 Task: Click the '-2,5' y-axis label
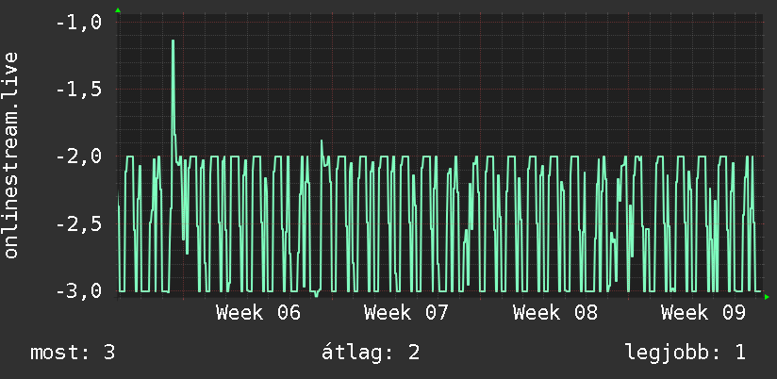(x=79, y=224)
